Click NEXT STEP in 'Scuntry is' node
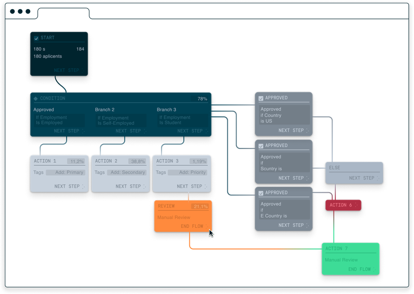This screenshot has height=294, width=414. click(291, 178)
